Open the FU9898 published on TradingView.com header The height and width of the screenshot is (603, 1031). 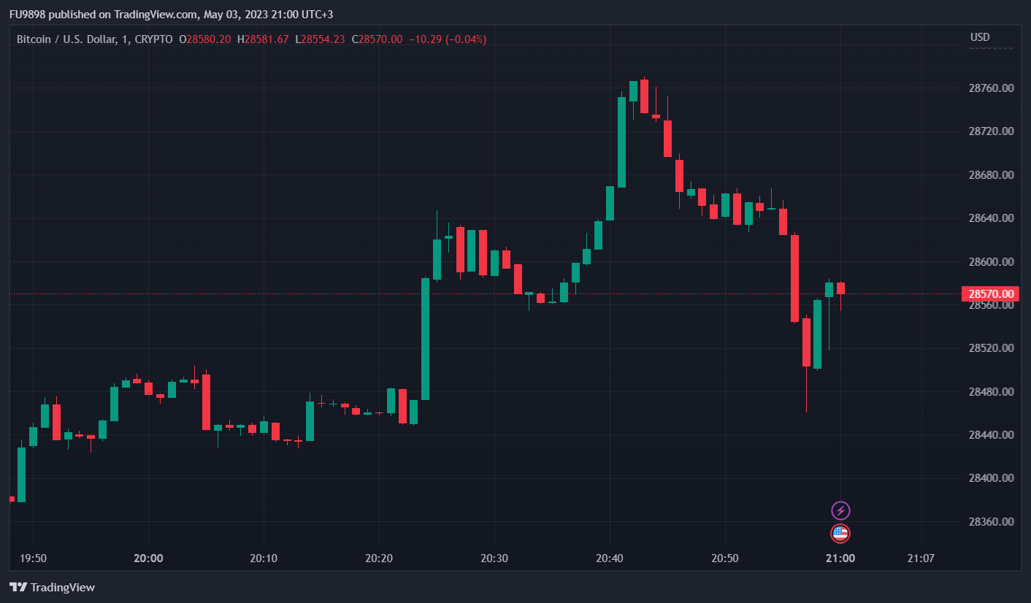pyautogui.click(x=171, y=14)
